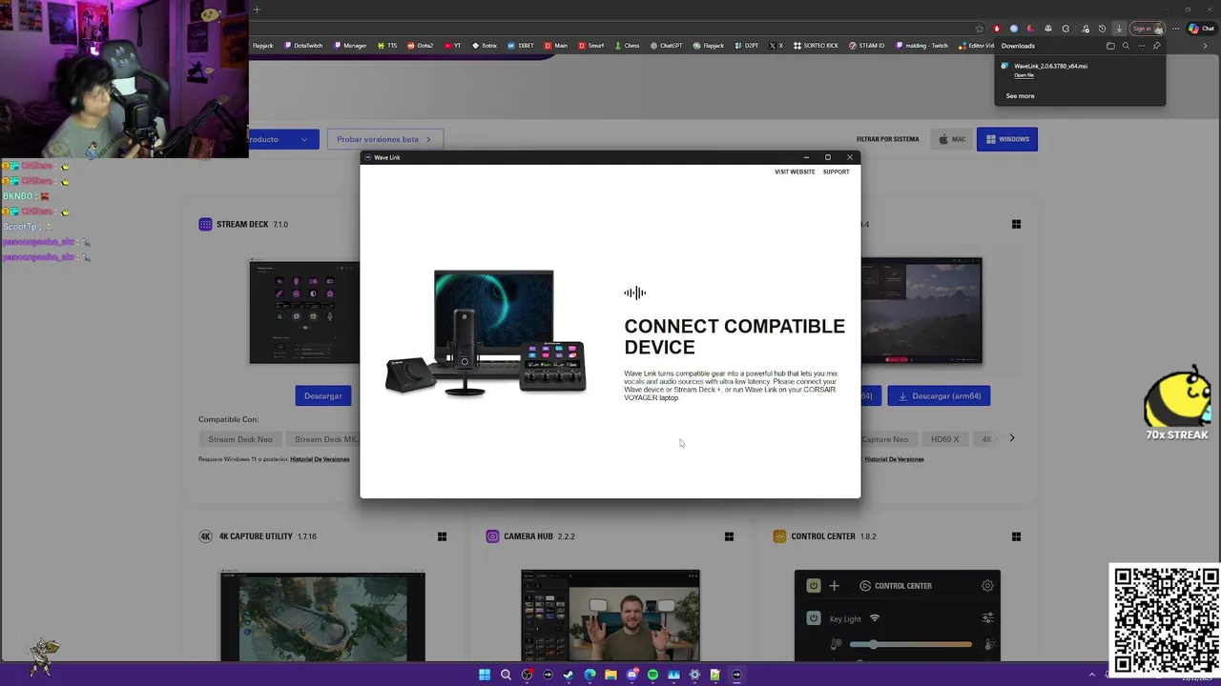
Task: Open the Smurf bookmark
Action: pyautogui.click(x=591, y=46)
